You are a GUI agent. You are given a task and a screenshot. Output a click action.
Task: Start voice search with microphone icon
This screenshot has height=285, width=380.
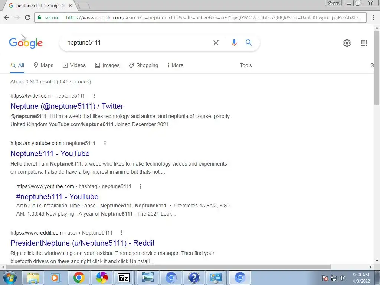pyautogui.click(x=234, y=43)
